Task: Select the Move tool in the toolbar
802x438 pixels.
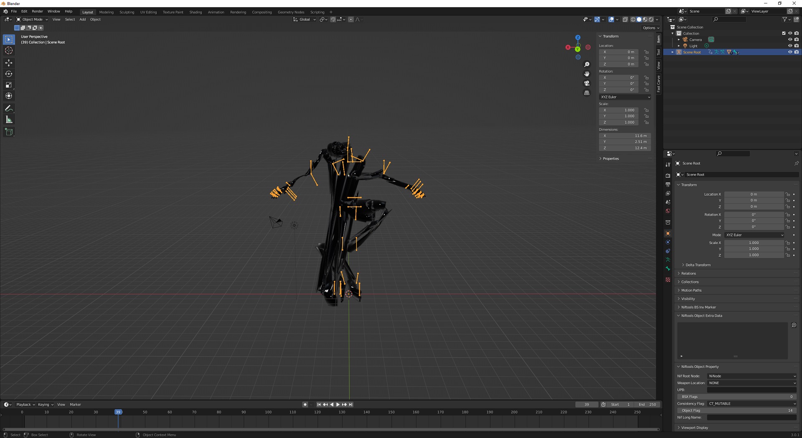Action: (8, 63)
